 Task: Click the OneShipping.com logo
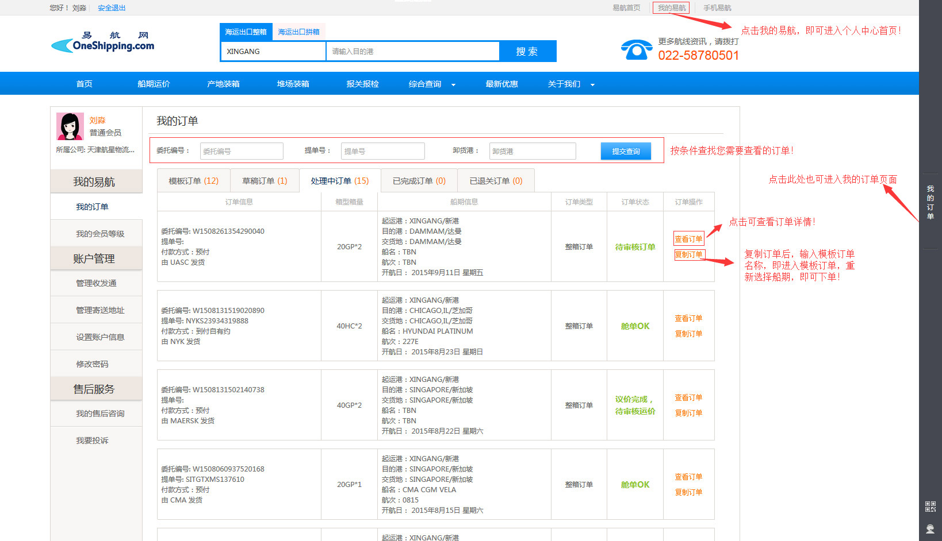[103, 42]
